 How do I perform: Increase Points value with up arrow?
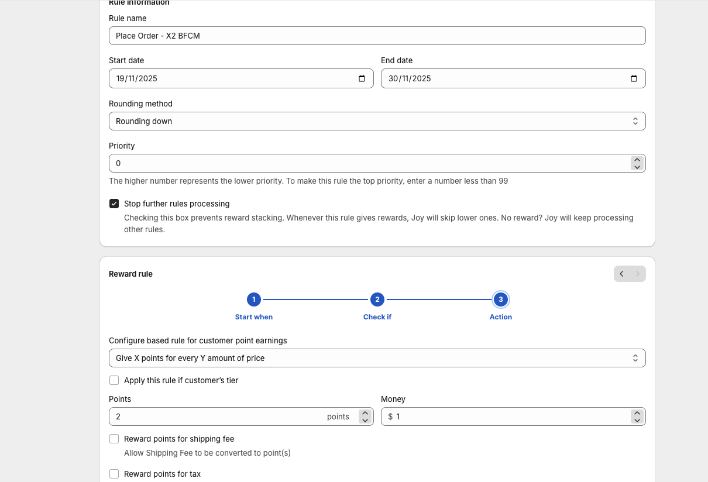click(365, 413)
